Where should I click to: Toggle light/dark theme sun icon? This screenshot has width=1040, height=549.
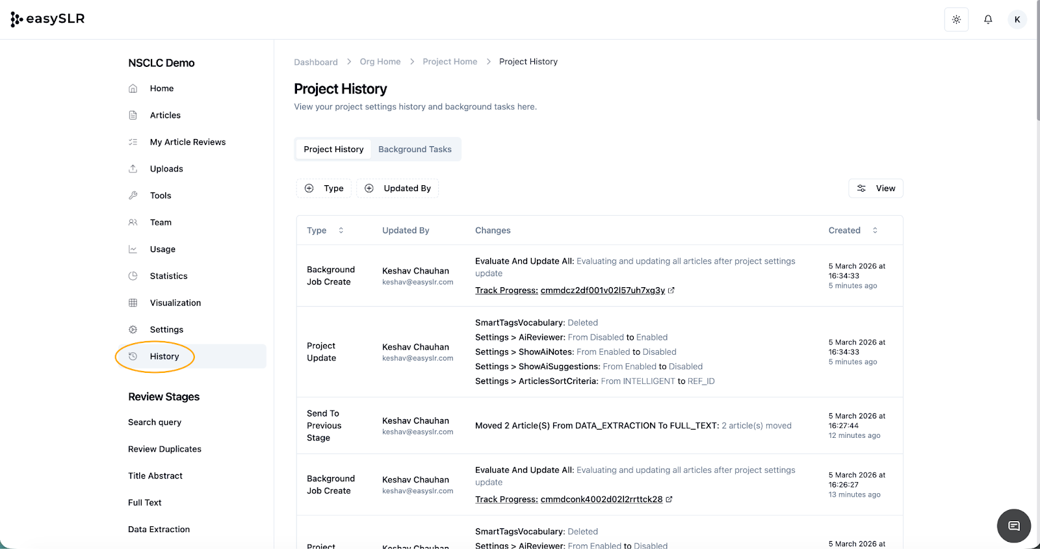coord(956,19)
